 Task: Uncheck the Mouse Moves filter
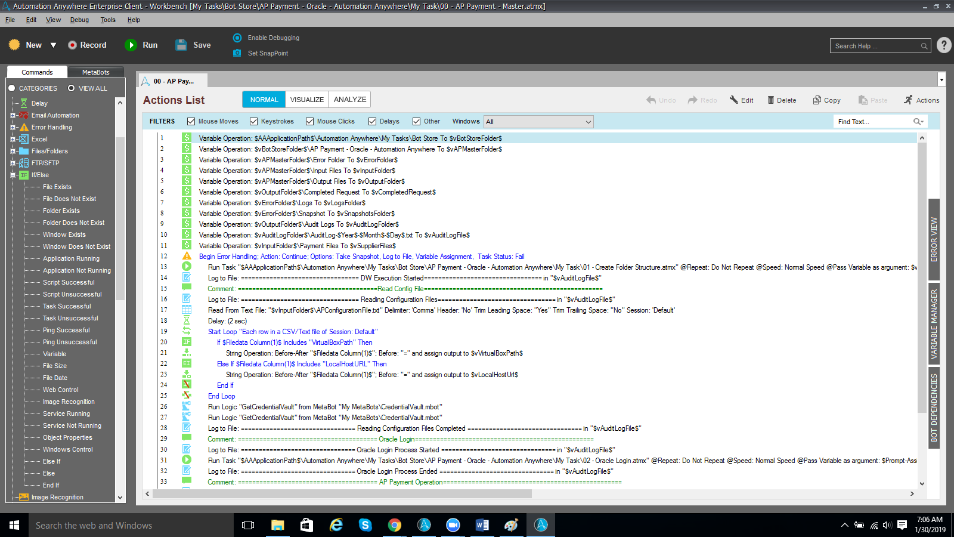pos(191,122)
